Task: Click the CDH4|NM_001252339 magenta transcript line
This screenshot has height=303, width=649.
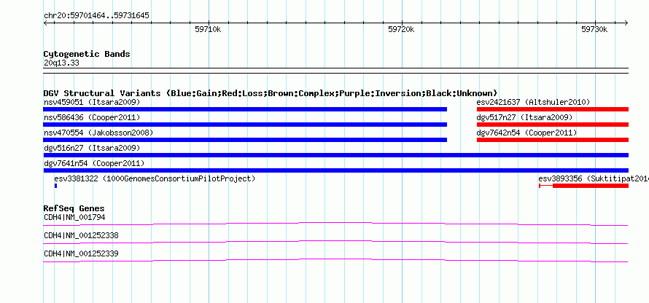Action: (x=335, y=260)
